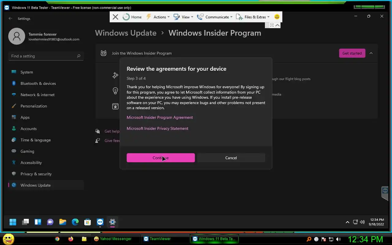Open Bluetooth & devices settings

(x=46, y=83)
